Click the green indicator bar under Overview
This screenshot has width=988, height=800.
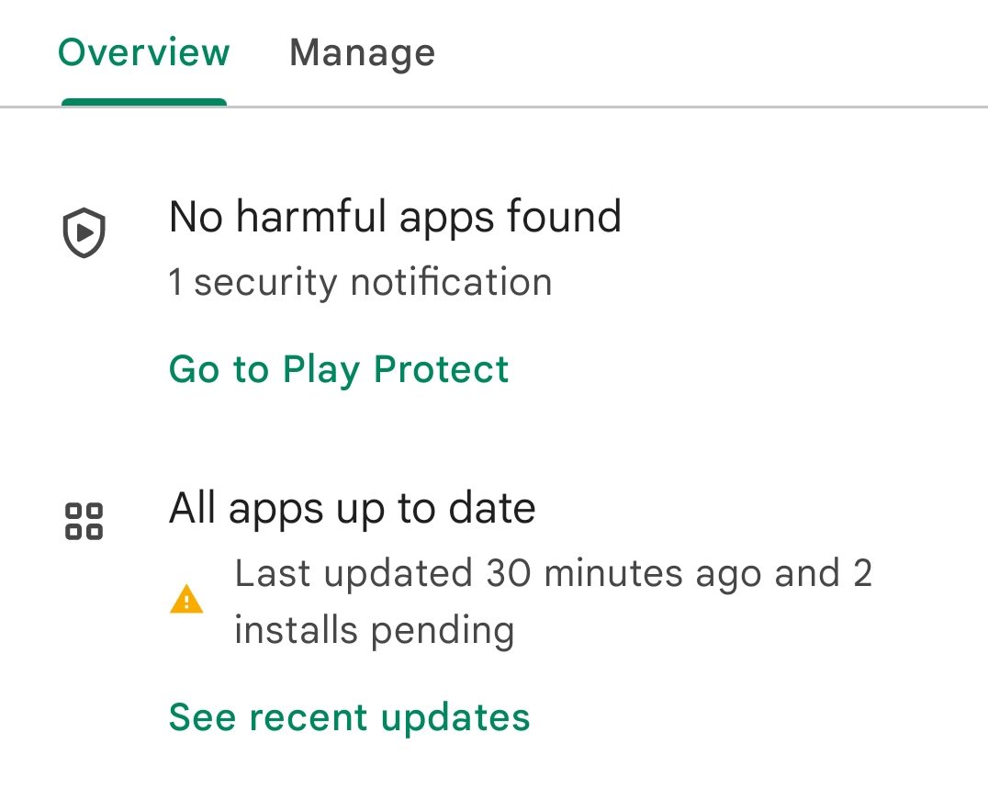(143, 102)
